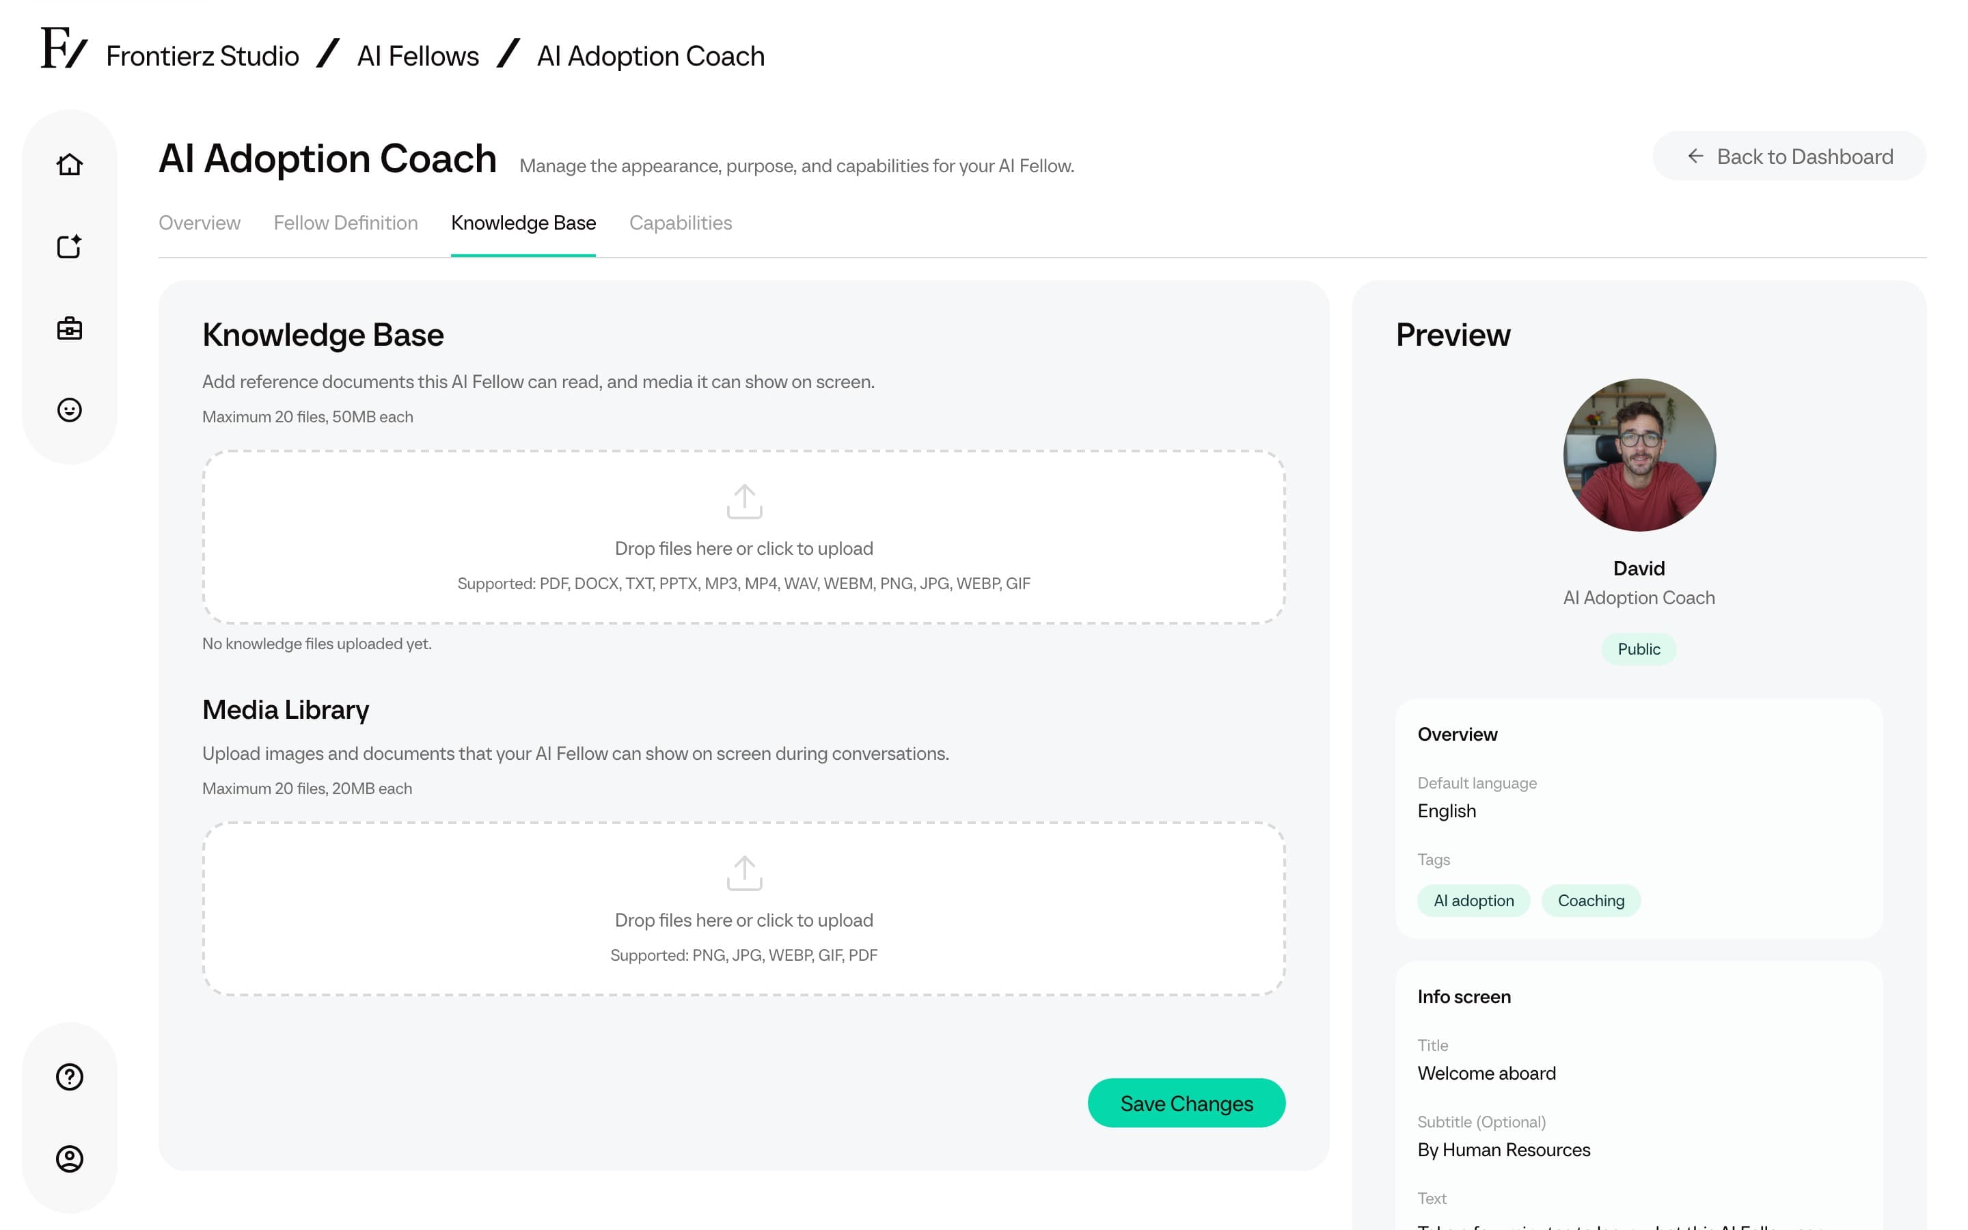1968x1230 pixels.
Task: Go Back to Dashboard
Action: [1789, 156]
